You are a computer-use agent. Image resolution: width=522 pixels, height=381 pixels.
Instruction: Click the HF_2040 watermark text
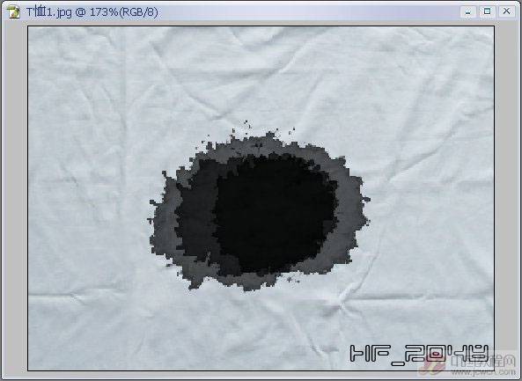[419, 355]
